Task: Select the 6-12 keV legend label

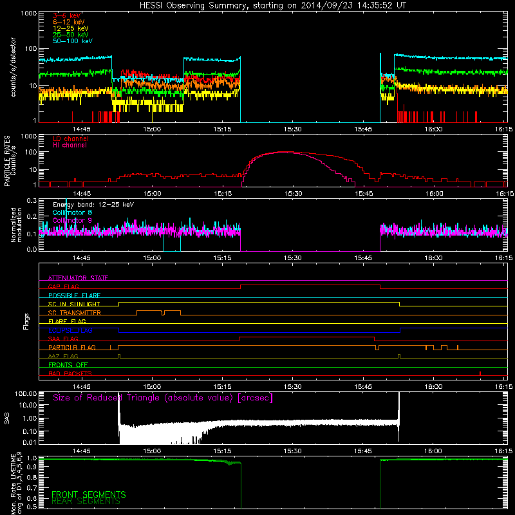Action: (69, 23)
